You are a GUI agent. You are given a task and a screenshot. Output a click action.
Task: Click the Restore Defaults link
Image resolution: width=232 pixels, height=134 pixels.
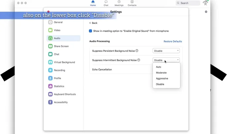173,41
